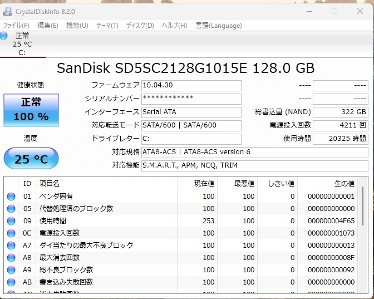Screen dimensions: 374x299
Task: Select the 最大消去回数 row
Action: [180, 258]
